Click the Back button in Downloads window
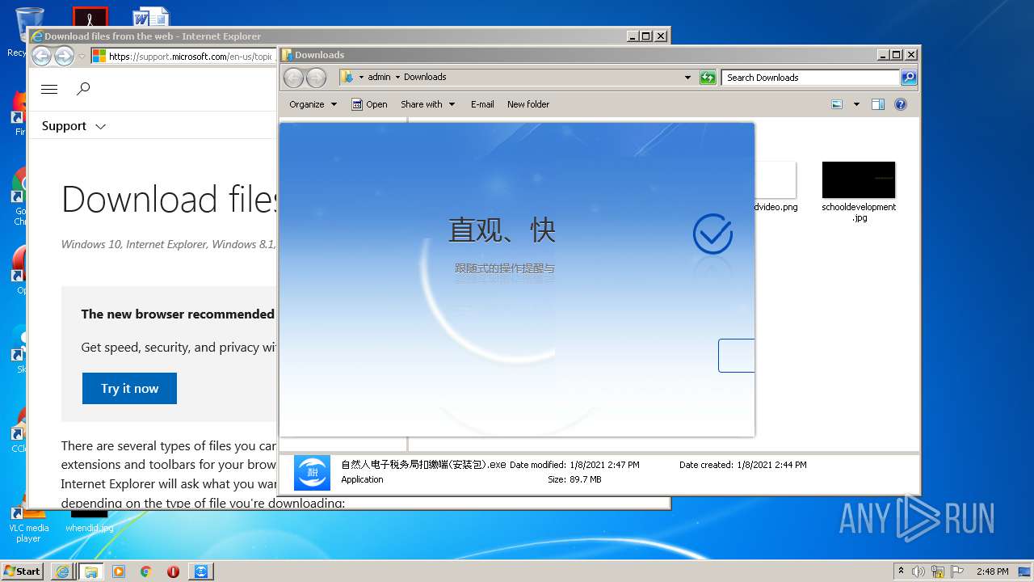This screenshot has height=582, width=1034. (x=294, y=78)
